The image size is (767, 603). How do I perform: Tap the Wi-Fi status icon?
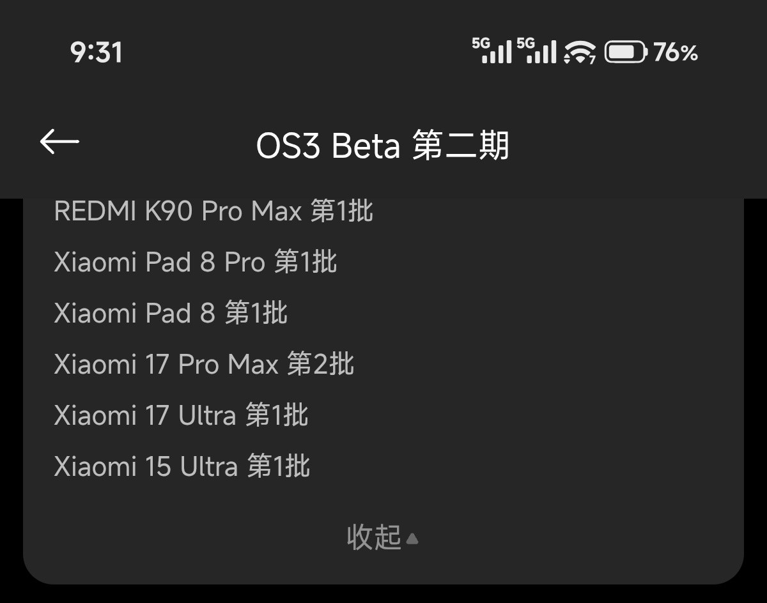[x=579, y=52]
